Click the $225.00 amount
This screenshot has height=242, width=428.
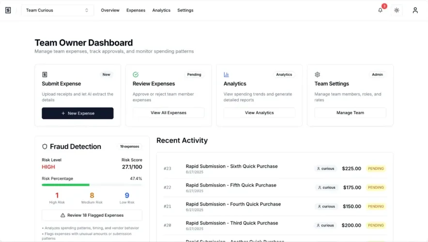tap(352, 168)
